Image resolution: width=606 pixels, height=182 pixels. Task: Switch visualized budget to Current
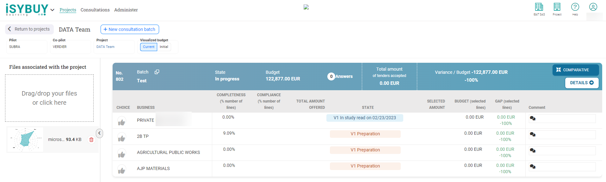(149, 47)
